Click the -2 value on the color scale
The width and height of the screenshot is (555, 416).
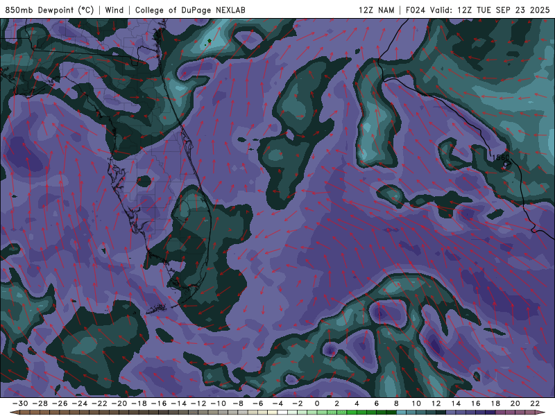[298, 404]
